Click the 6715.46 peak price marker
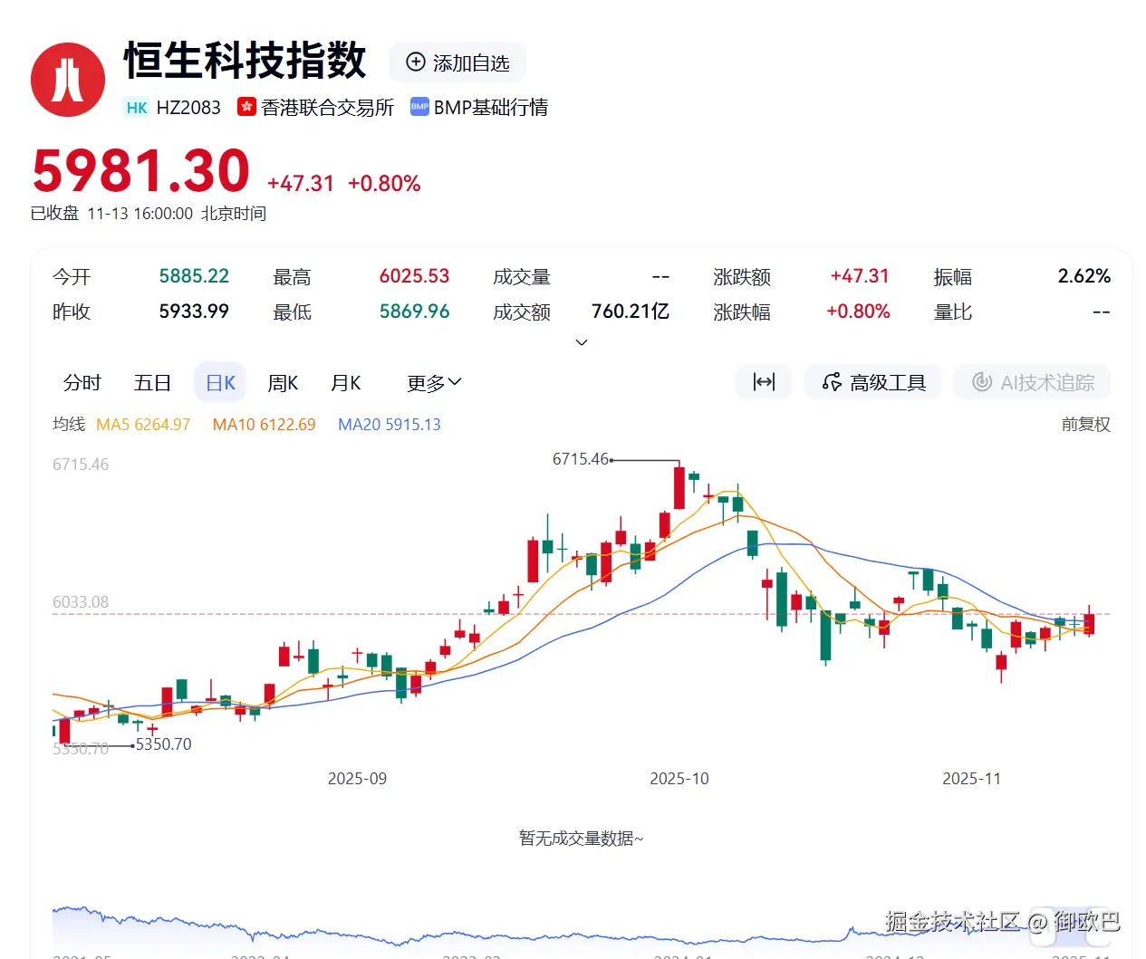 point(581,459)
